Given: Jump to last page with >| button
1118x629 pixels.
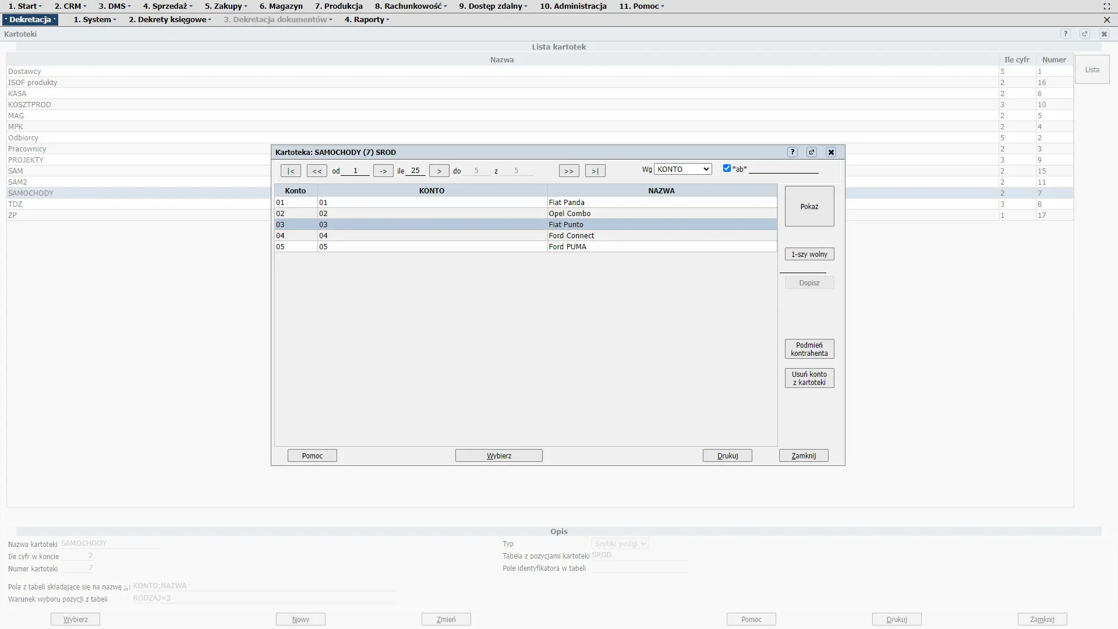Looking at the screenshot, I should (595, 171).
